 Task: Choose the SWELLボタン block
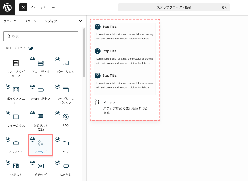41,90
